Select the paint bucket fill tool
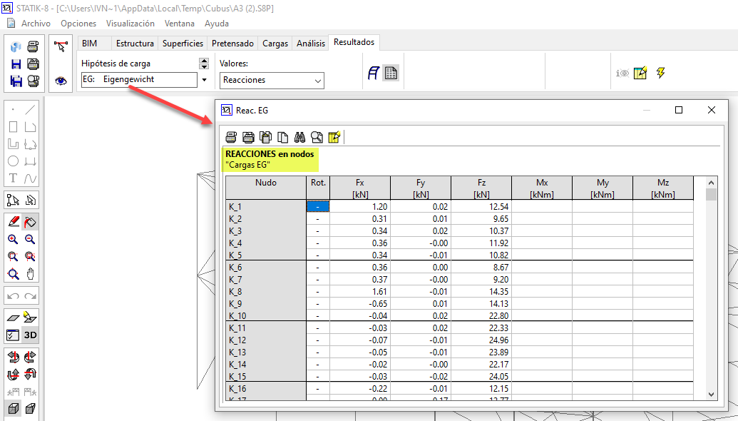The width and height of the screenshot is (738, 421). 30,222
